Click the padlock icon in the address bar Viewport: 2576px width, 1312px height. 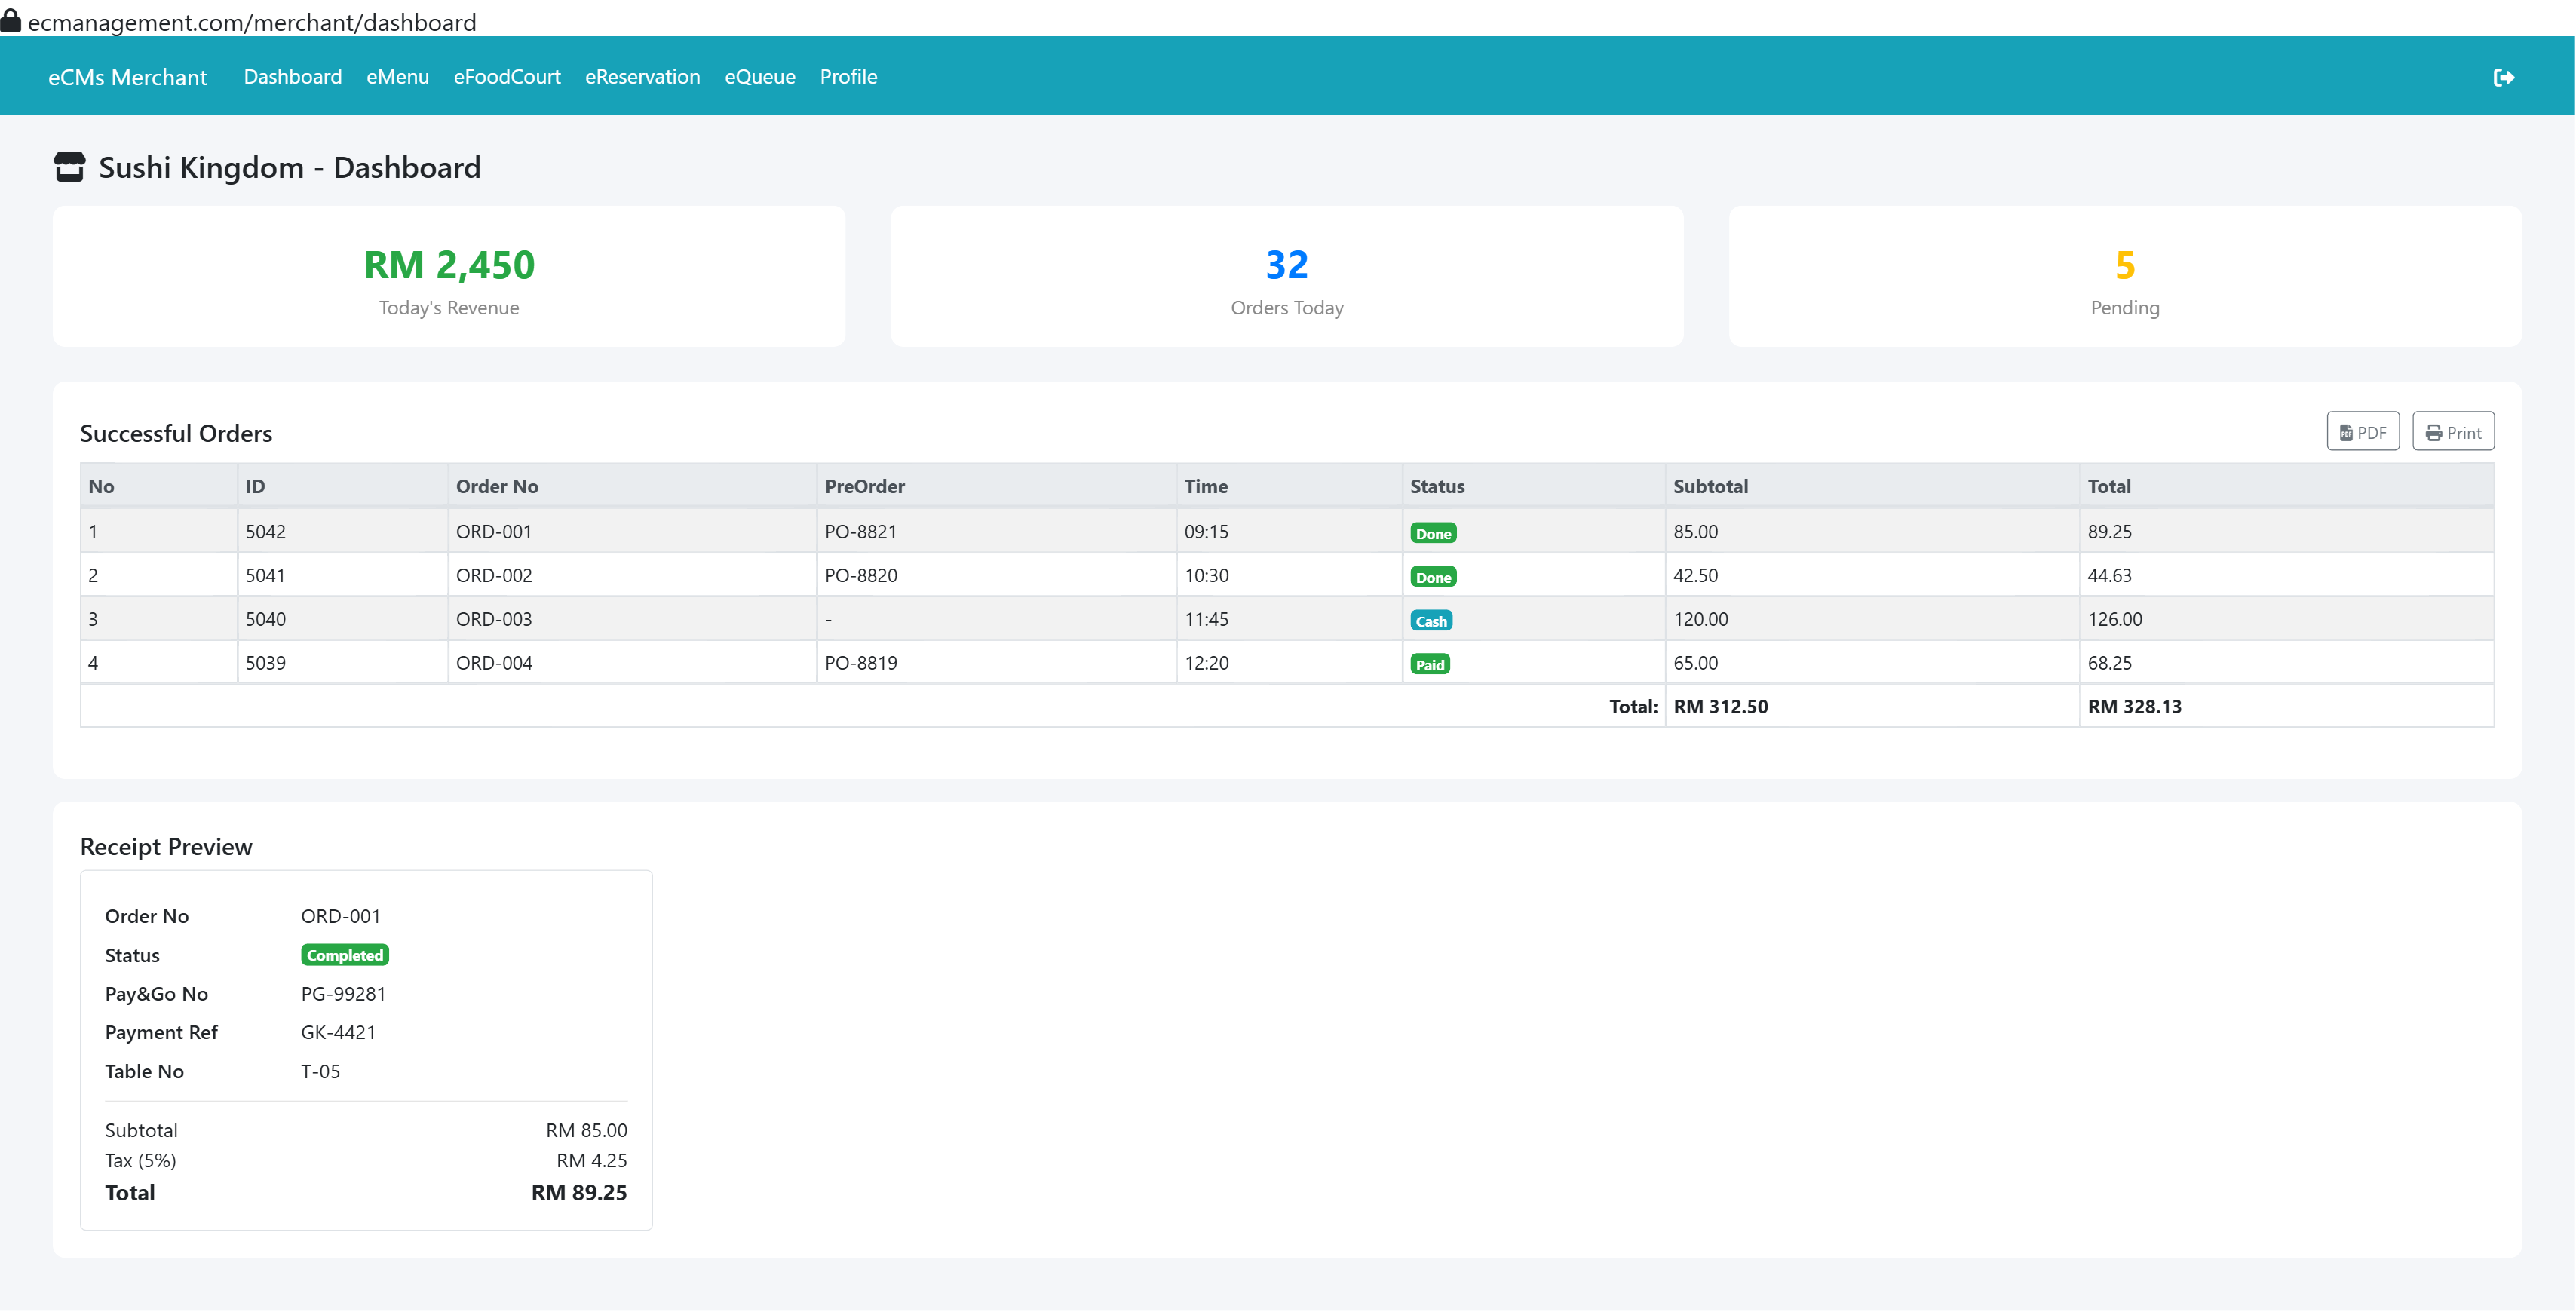(11, 20)
